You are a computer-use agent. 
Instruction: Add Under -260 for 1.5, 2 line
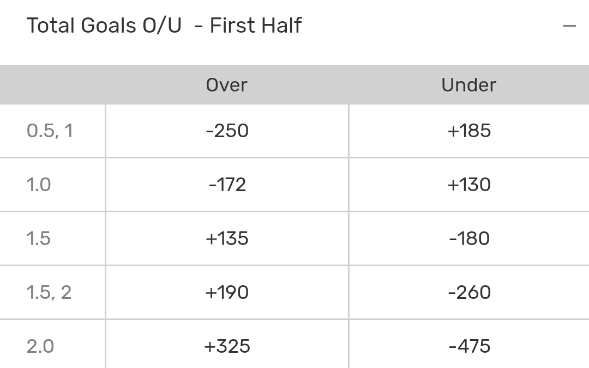pyautogui.click(x=469, y=292)
